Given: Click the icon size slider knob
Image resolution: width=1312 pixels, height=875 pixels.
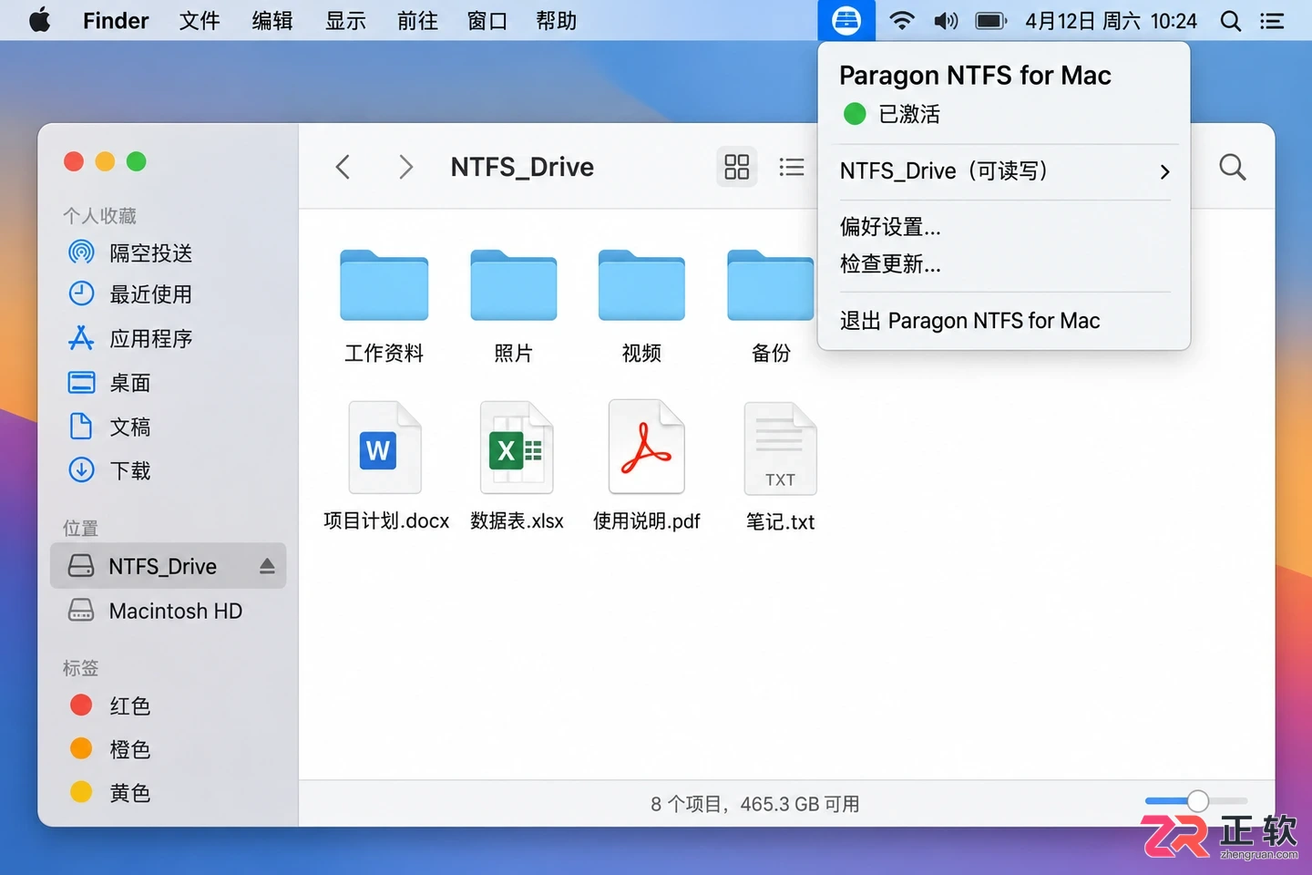Looking at the screenshot, I should (1198, 801).
